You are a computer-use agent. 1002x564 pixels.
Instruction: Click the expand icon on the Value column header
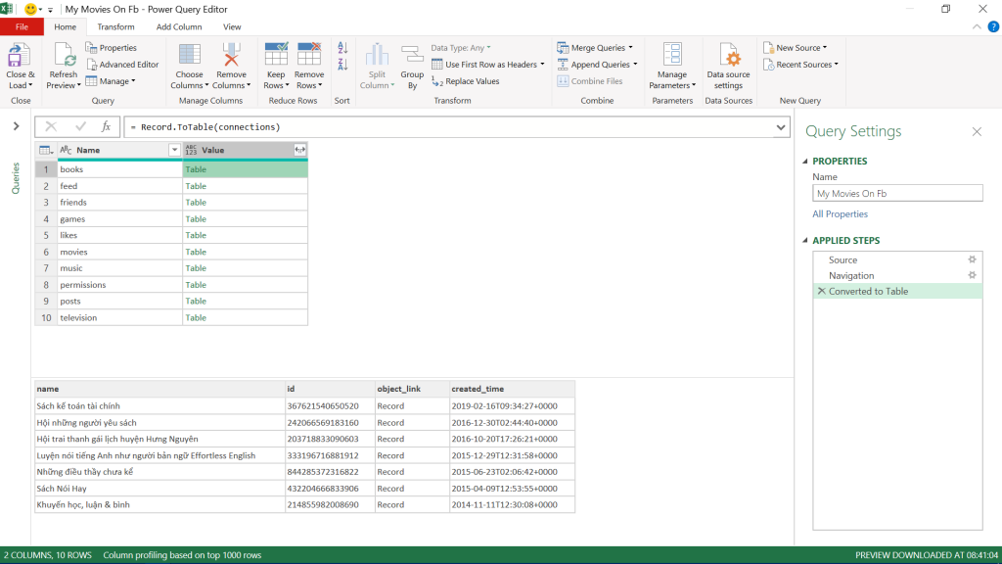click(300, 150)
